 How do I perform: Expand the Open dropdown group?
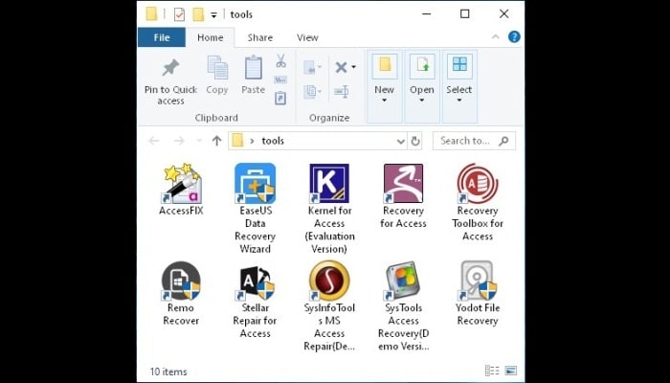point(422,87)
